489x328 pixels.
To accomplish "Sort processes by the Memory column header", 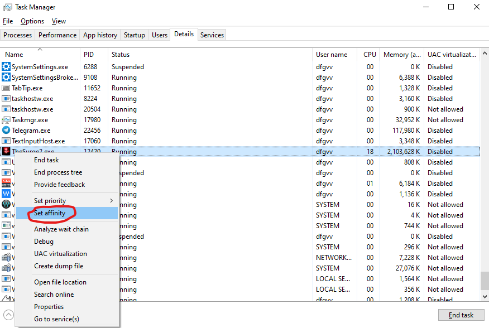I will click(402, 55).
